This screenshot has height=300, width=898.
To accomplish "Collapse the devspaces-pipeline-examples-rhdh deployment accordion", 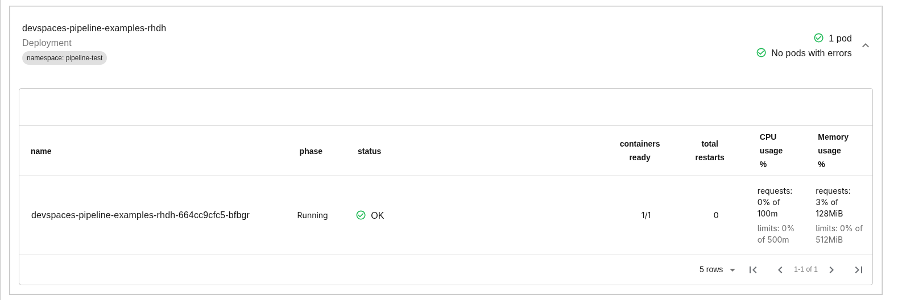I will [866, 45].
